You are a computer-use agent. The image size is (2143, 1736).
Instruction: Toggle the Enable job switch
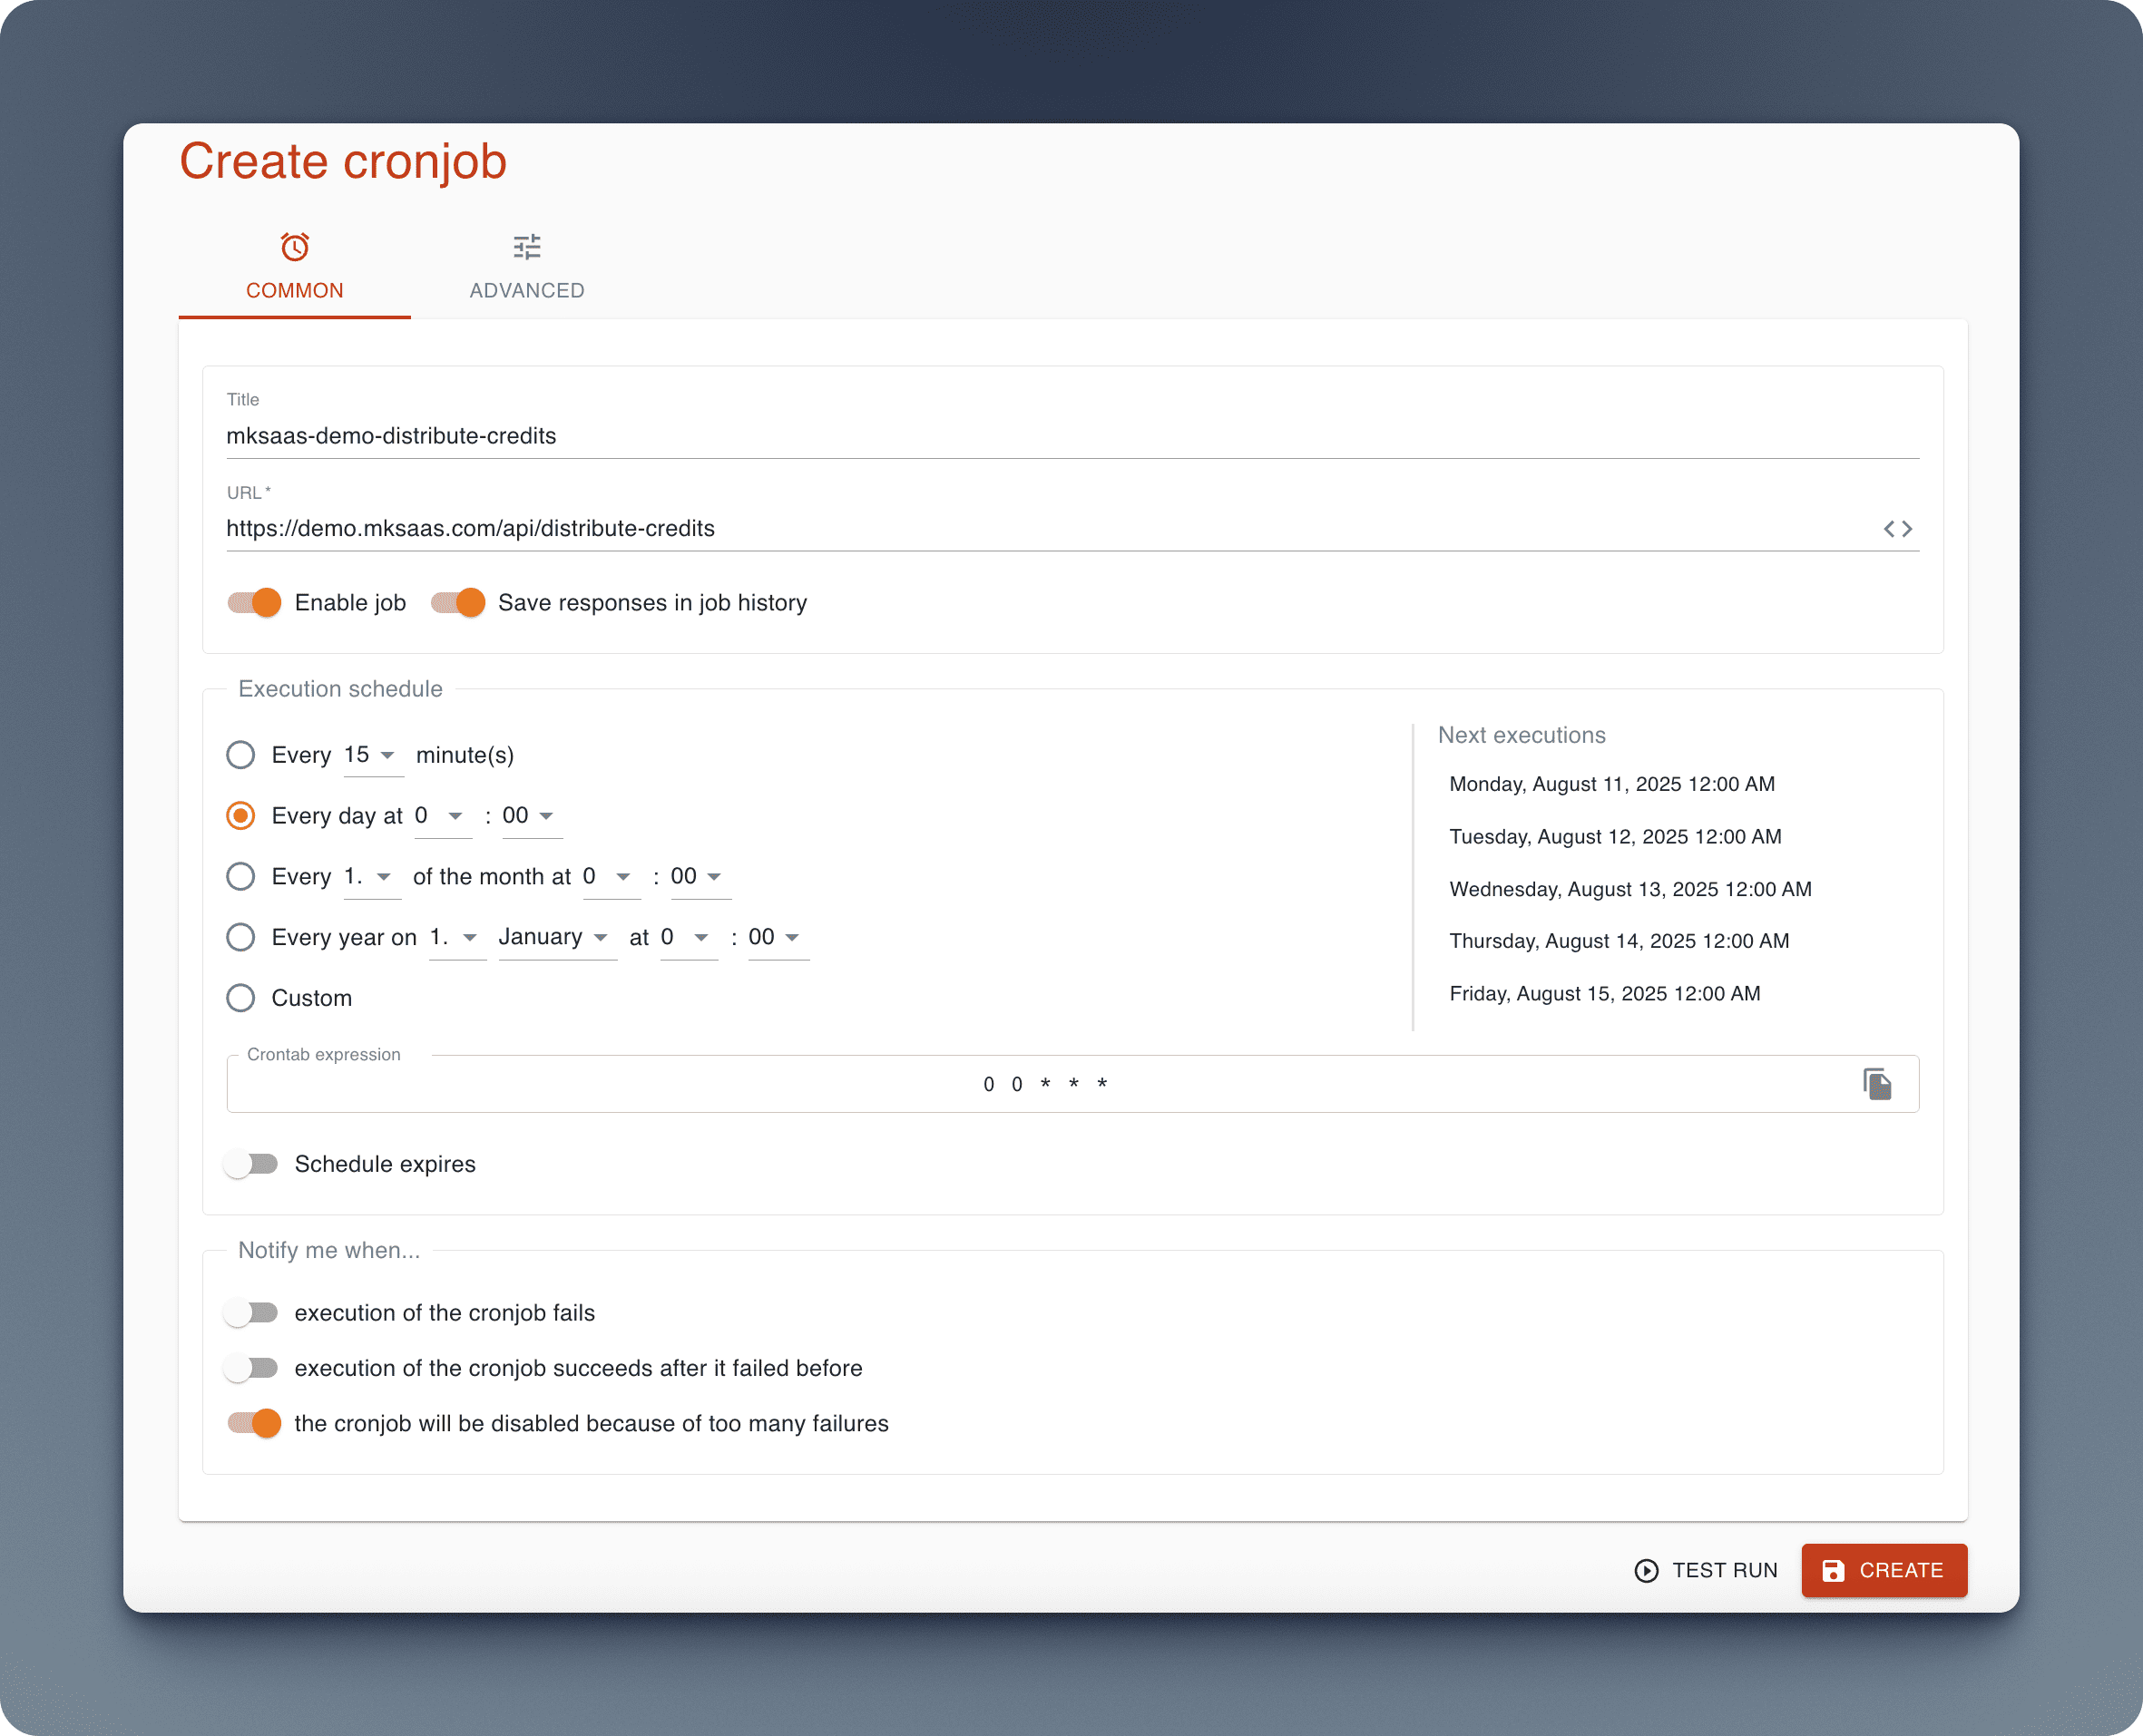pos(254,602)
